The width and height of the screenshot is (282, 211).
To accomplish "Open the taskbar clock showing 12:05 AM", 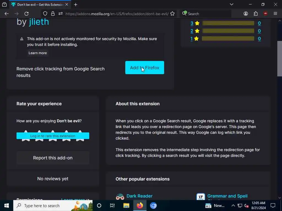I will pyautogui.click(x=258, y=206).
